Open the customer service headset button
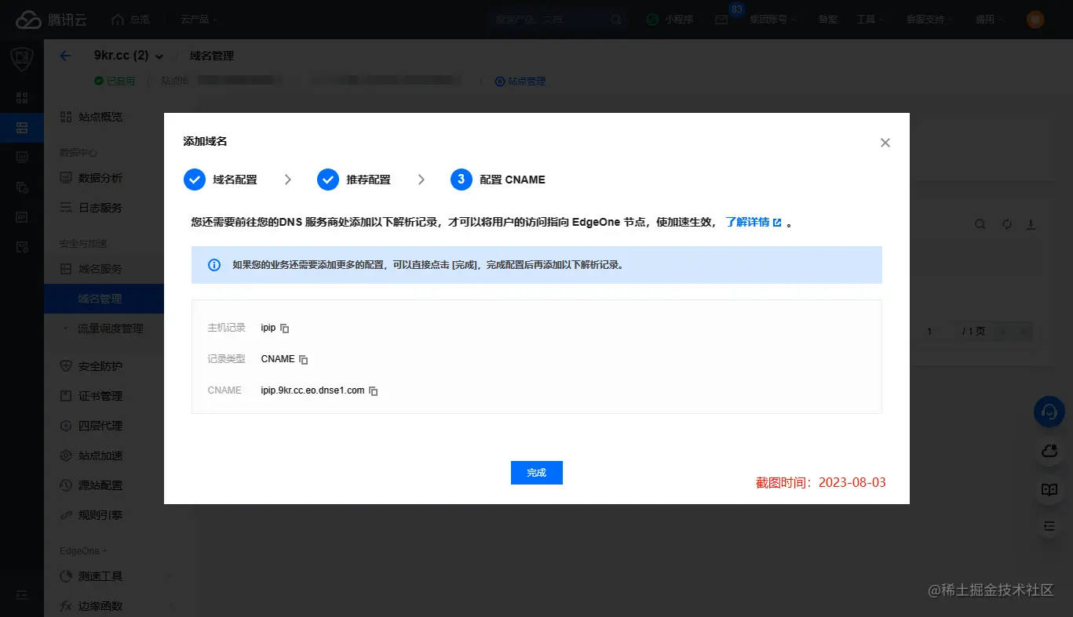The height and width of the screenshot is (617, 1073). (1049, 411)
